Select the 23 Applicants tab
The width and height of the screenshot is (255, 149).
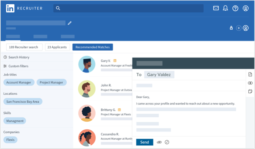click(57, 47)
